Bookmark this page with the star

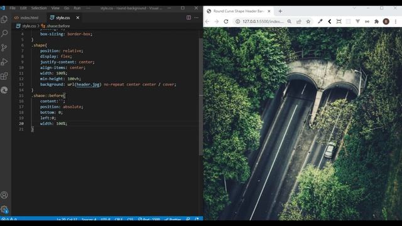pyautogui.click(x=308, y=21)
